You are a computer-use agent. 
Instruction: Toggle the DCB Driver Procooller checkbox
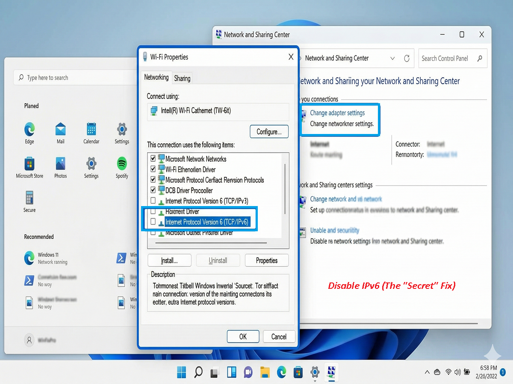click(153, 190)
